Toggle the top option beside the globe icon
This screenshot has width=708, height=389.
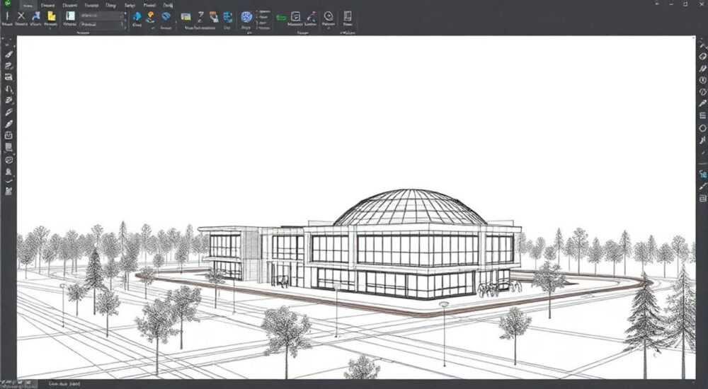(263, 12)
